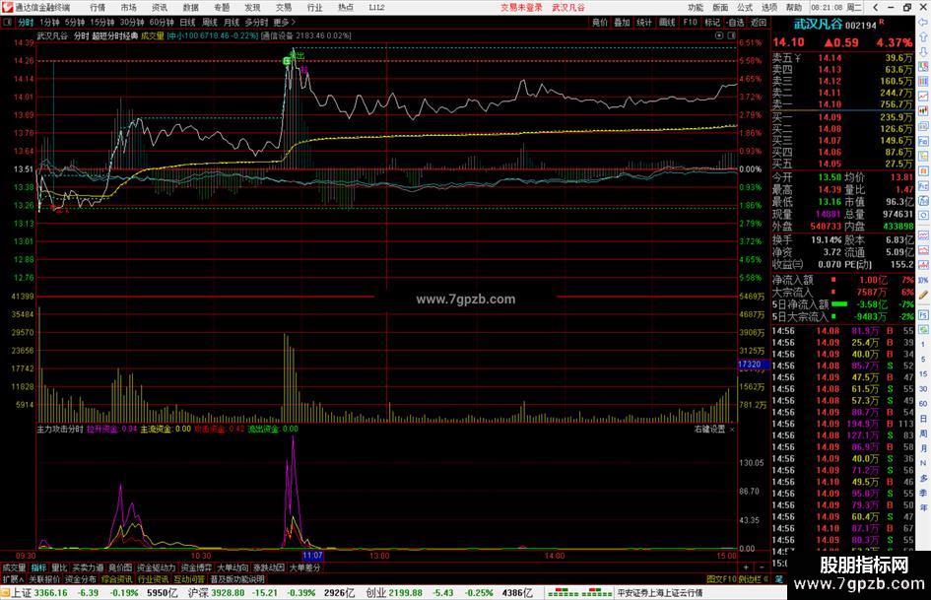Expand the 更多 period options

point(284,23)
